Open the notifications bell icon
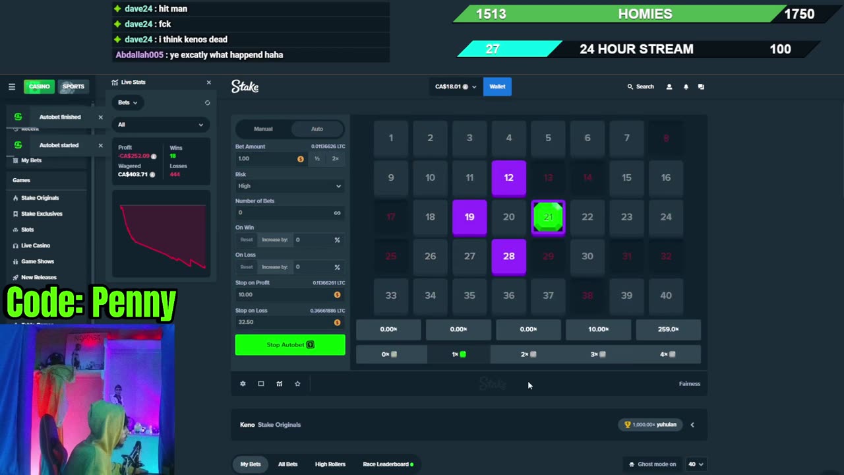Image resolution: width=844 pixels, height=475 pixels. pyautogui.click(x=686, y=86)
